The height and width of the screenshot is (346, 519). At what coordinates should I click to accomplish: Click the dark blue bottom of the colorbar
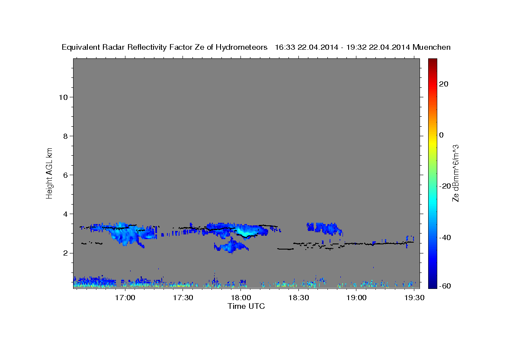[x=432, y=284]
